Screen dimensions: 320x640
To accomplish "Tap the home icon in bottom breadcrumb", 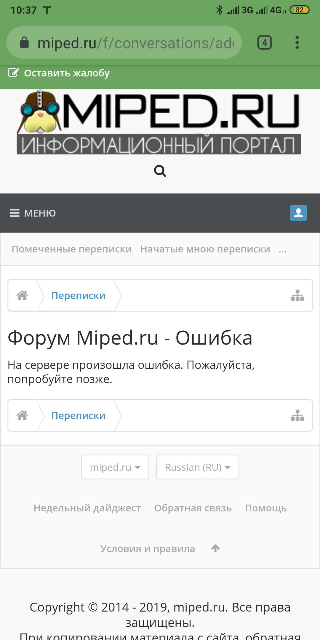I will 22,415.
